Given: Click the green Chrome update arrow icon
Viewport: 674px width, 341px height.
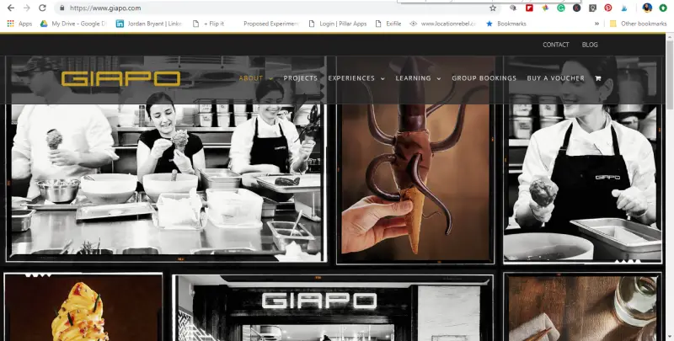Looking at the screenshot, I should coord(663,8).
